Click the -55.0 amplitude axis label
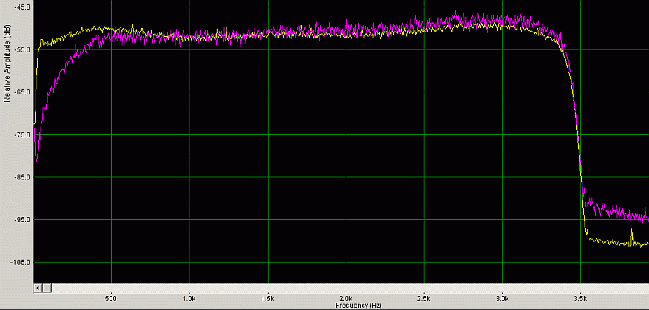The width and height of the screenshot is (649, 310). click(22, 49)
